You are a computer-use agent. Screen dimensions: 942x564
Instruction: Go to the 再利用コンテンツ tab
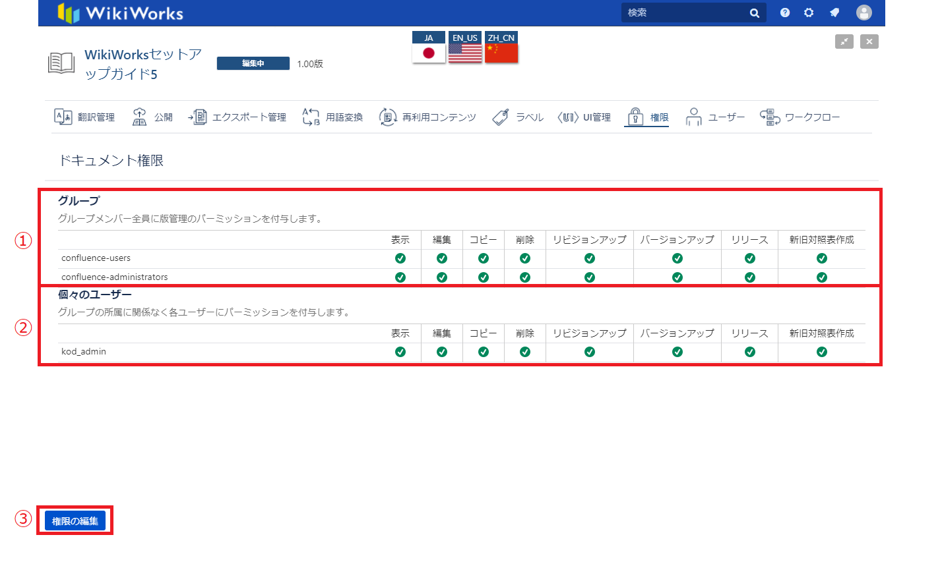tap(427, 117)
